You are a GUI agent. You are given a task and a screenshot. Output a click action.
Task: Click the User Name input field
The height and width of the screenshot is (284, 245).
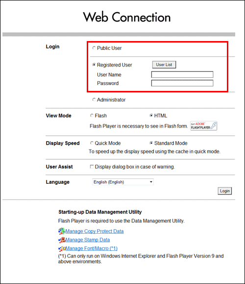pos(182,74)
